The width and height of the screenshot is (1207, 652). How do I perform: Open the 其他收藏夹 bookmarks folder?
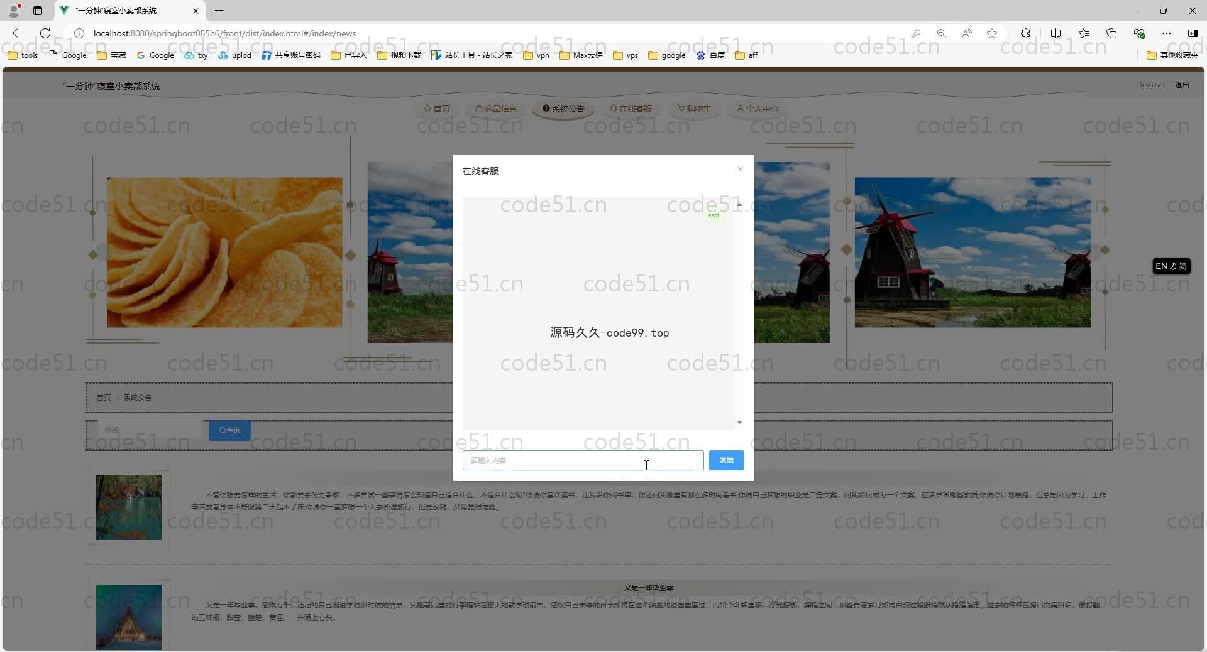[1172, 55]
